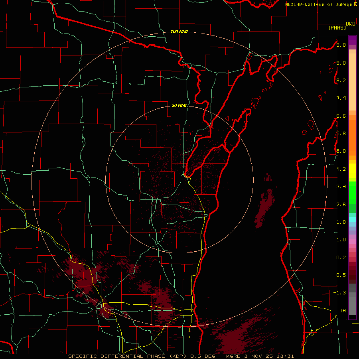The height and width of the screenshot is (359, 359).
Task: Select the 8.2 scale value
Action: coord(341,80)
